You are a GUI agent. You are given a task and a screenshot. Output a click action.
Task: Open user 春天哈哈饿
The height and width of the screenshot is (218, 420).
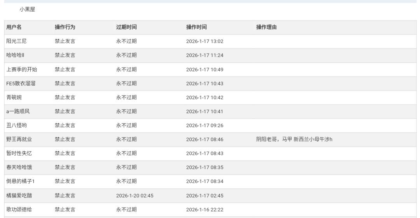pos(19,167)
